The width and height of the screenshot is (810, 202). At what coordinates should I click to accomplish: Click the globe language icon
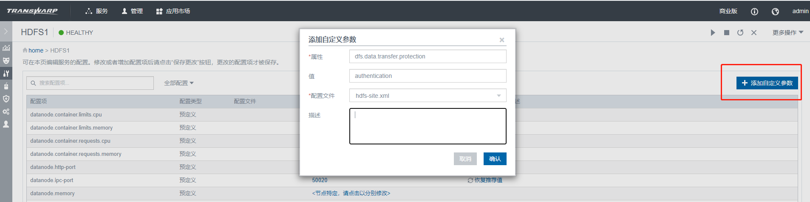775,11
